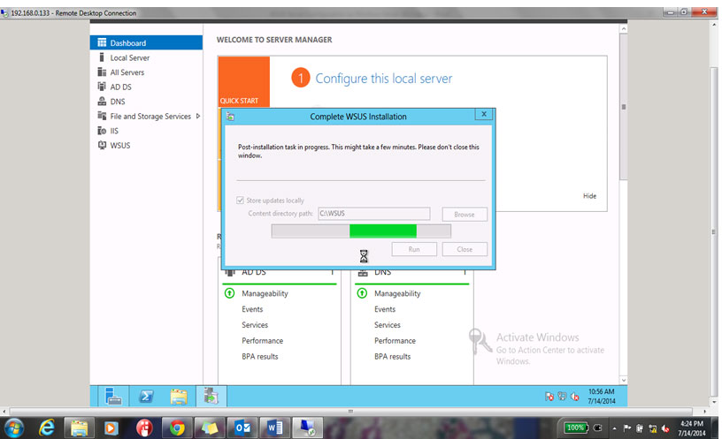Click the 100% battery indicator

(576, 428)
